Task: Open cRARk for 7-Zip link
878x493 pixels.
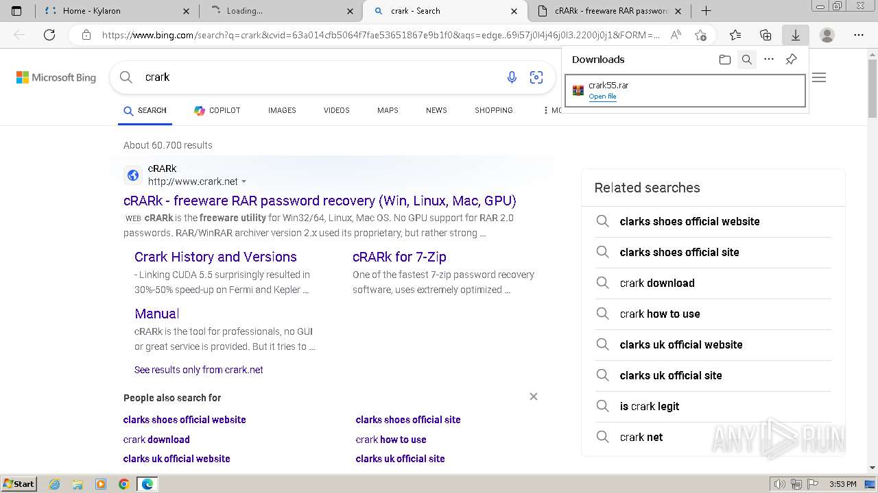Action: [399, 257]
